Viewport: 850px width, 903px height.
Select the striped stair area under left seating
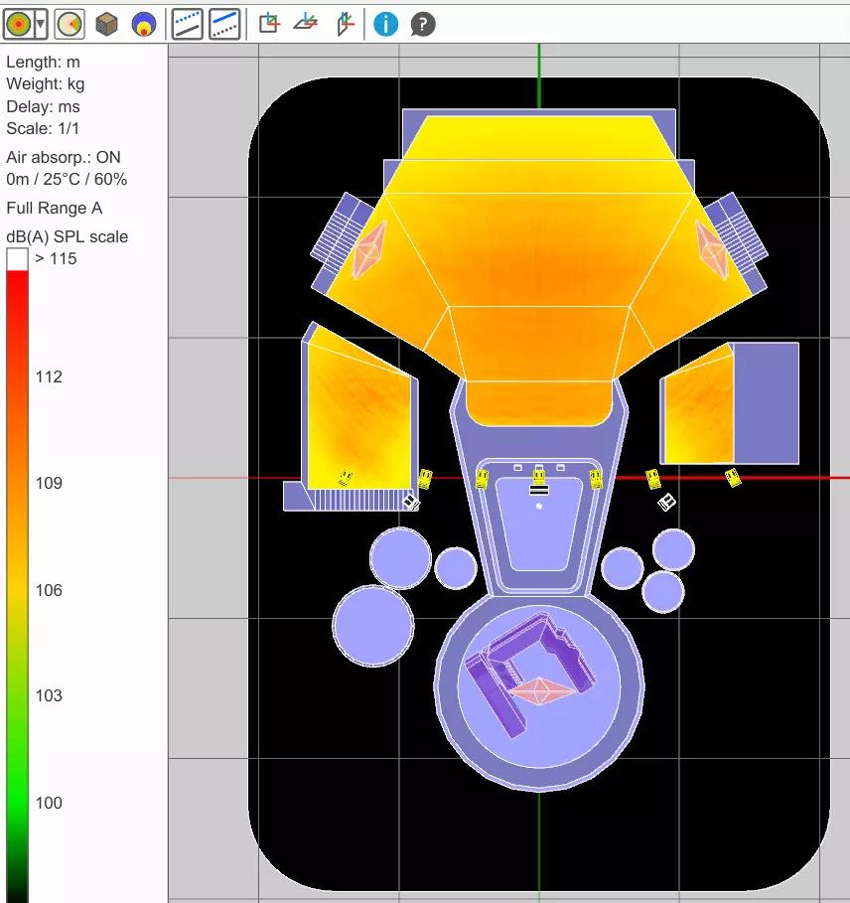point(359,500)
